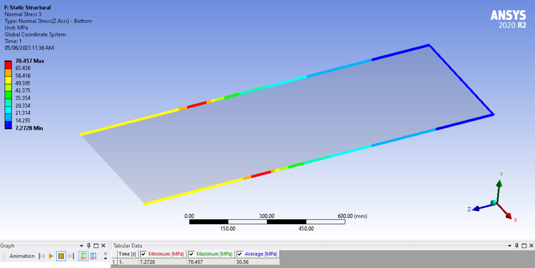Close the Graph panel
Image resolution: width=535 pixels, height=268 pixels.
point(103,246)
